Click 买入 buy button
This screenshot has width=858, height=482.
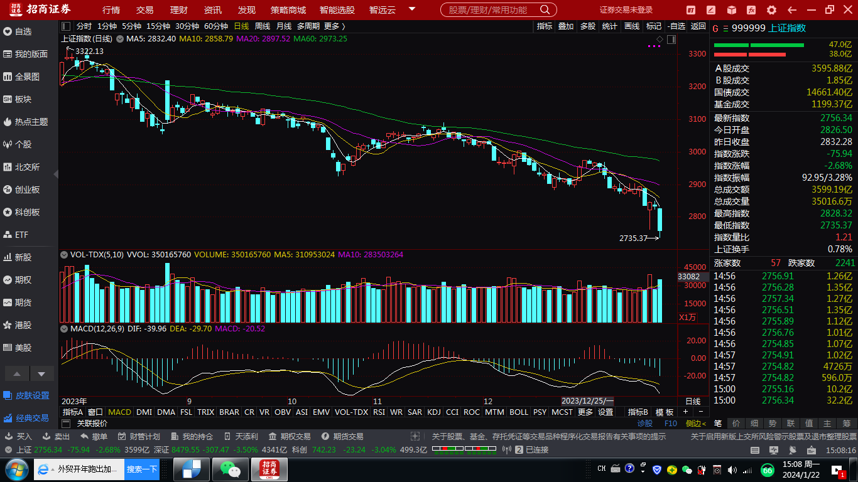pyautogui.click(x=18, y=436)
